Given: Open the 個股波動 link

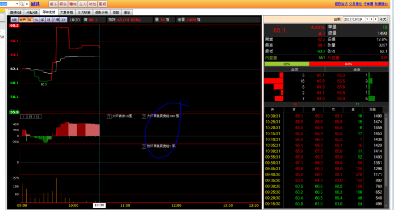Looking at the screenshot, I should click(341, 4).
